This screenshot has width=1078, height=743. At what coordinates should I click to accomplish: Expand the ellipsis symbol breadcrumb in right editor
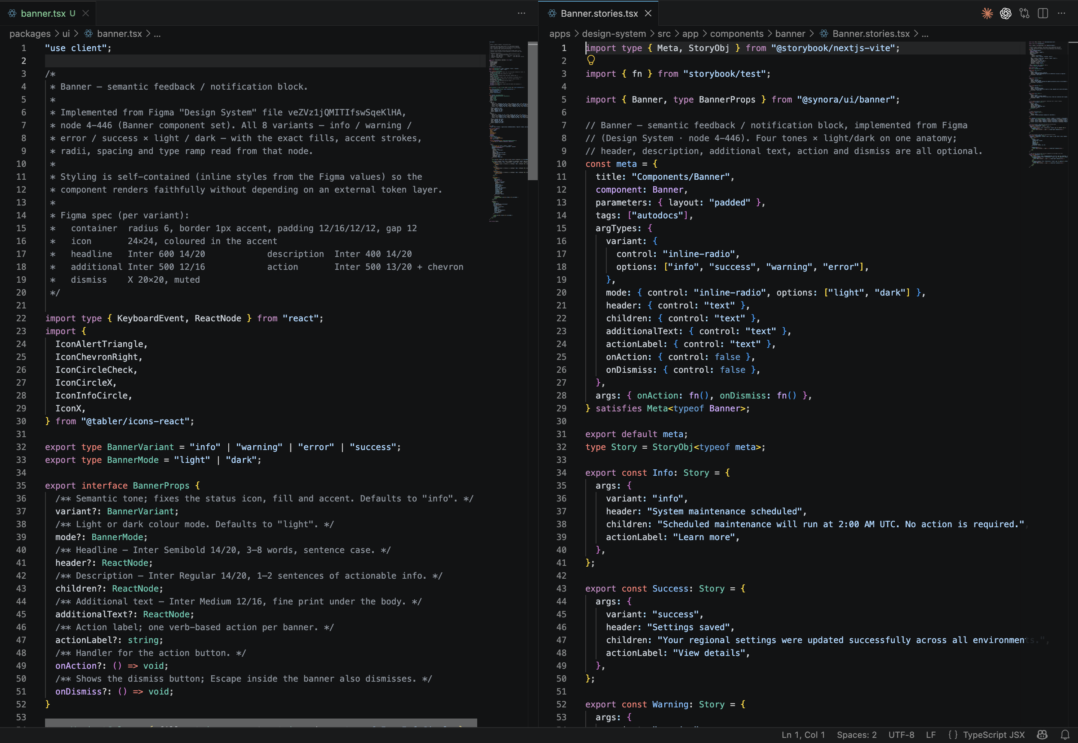[x=925, y=33]
